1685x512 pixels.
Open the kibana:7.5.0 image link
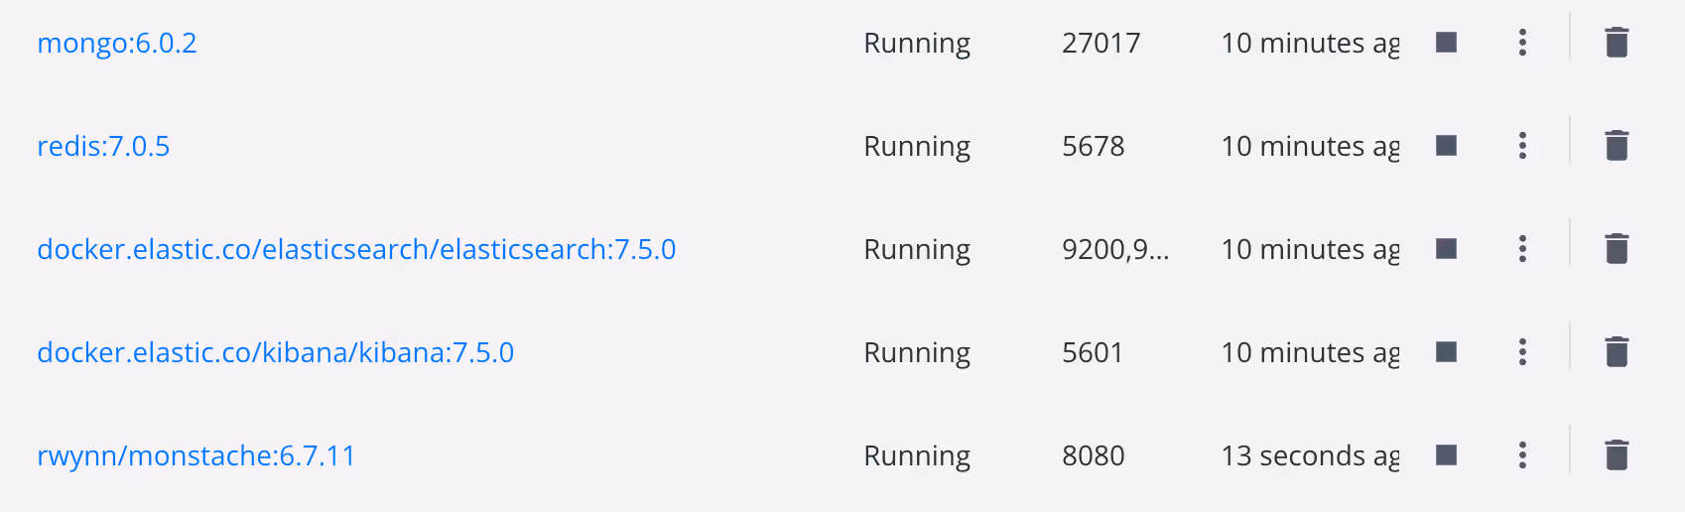275,353
